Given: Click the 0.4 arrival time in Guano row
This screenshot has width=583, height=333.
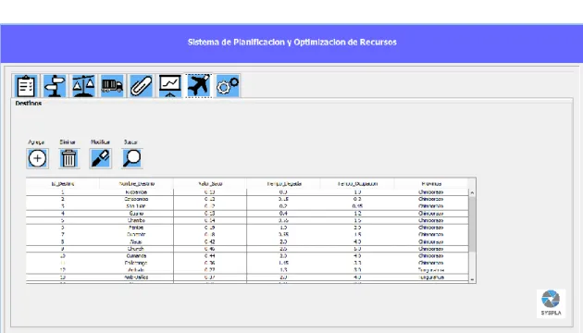Looking at the screenshot, I should tap(283, 214).
